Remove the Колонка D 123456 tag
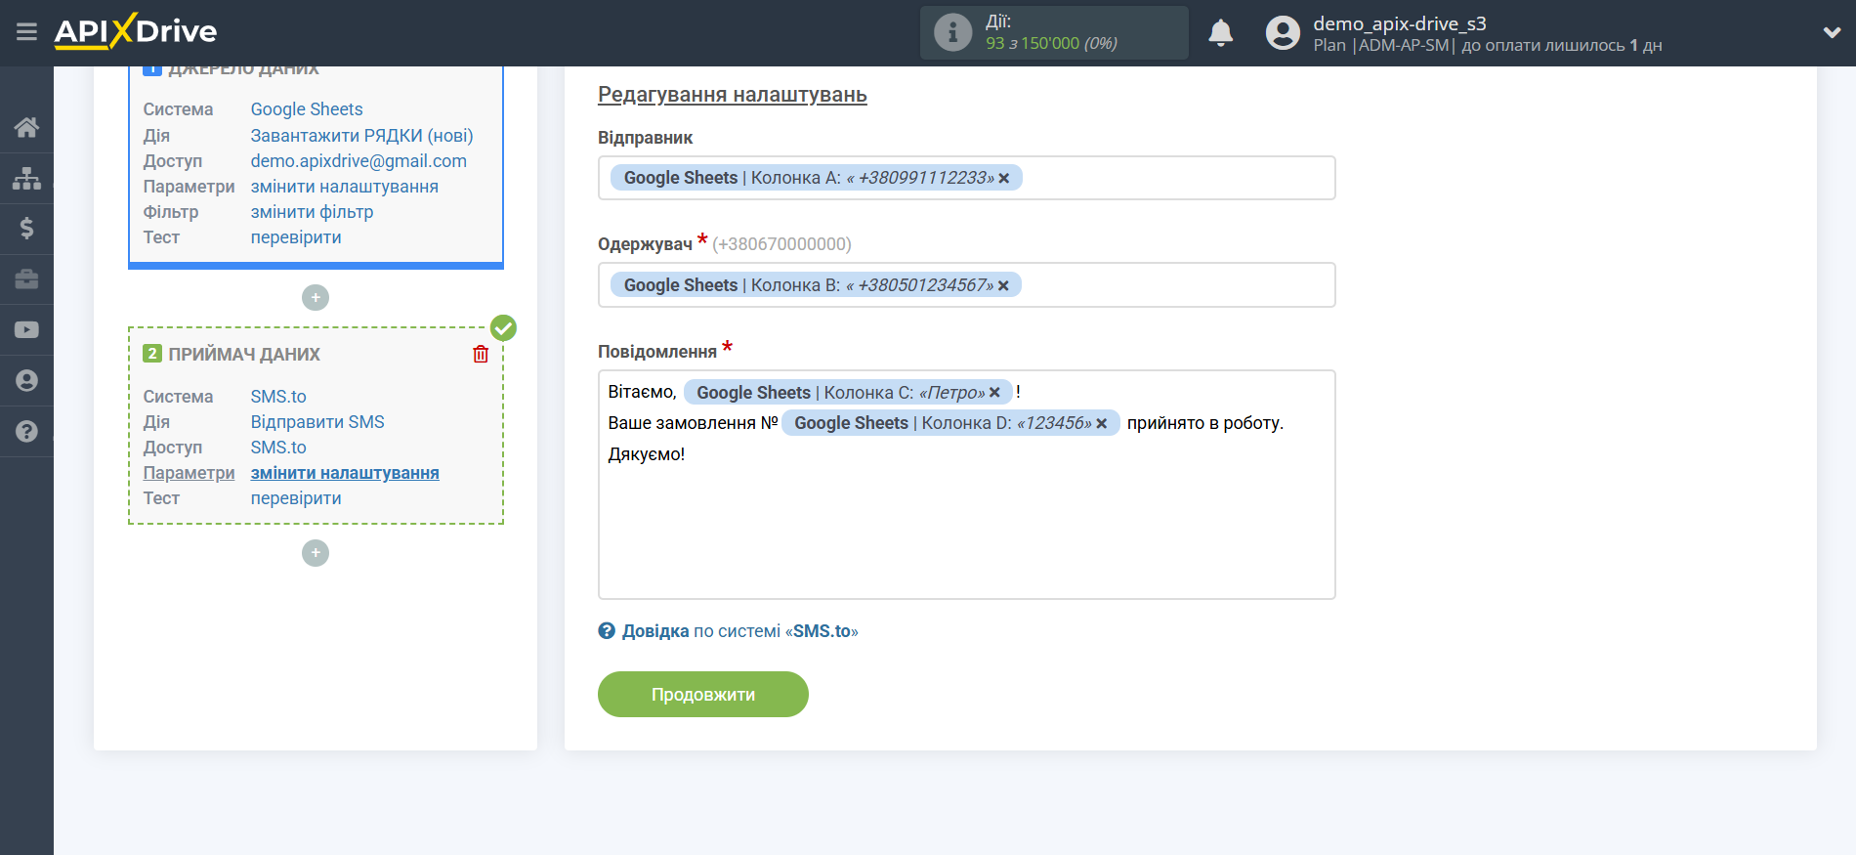 1101,423
